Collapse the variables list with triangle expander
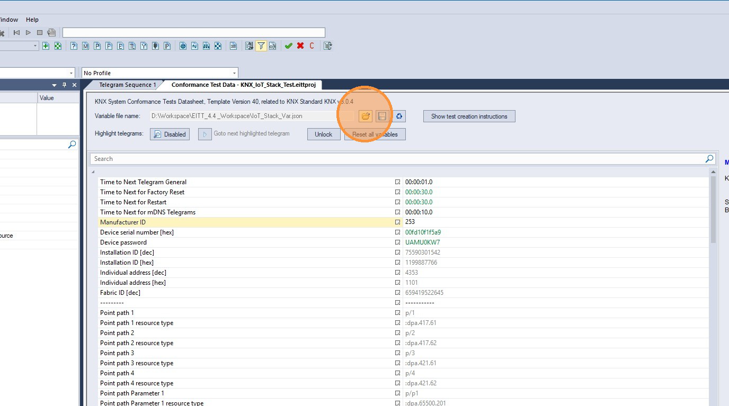The image size is (729, 406). (x=94, y=172)
